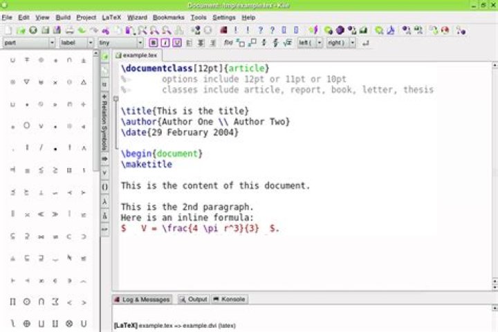Open the Help menu
This screenshot has height=332, width=498.
coord(248,17)
